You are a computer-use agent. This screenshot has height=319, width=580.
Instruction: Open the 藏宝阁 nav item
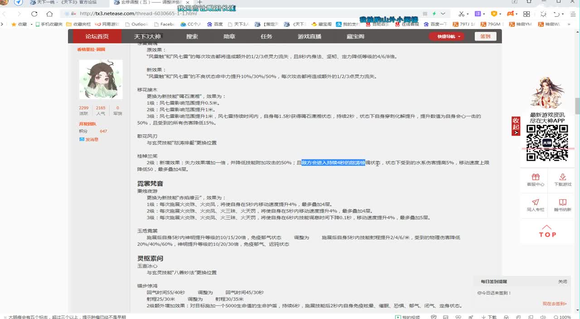pos(356,36)
